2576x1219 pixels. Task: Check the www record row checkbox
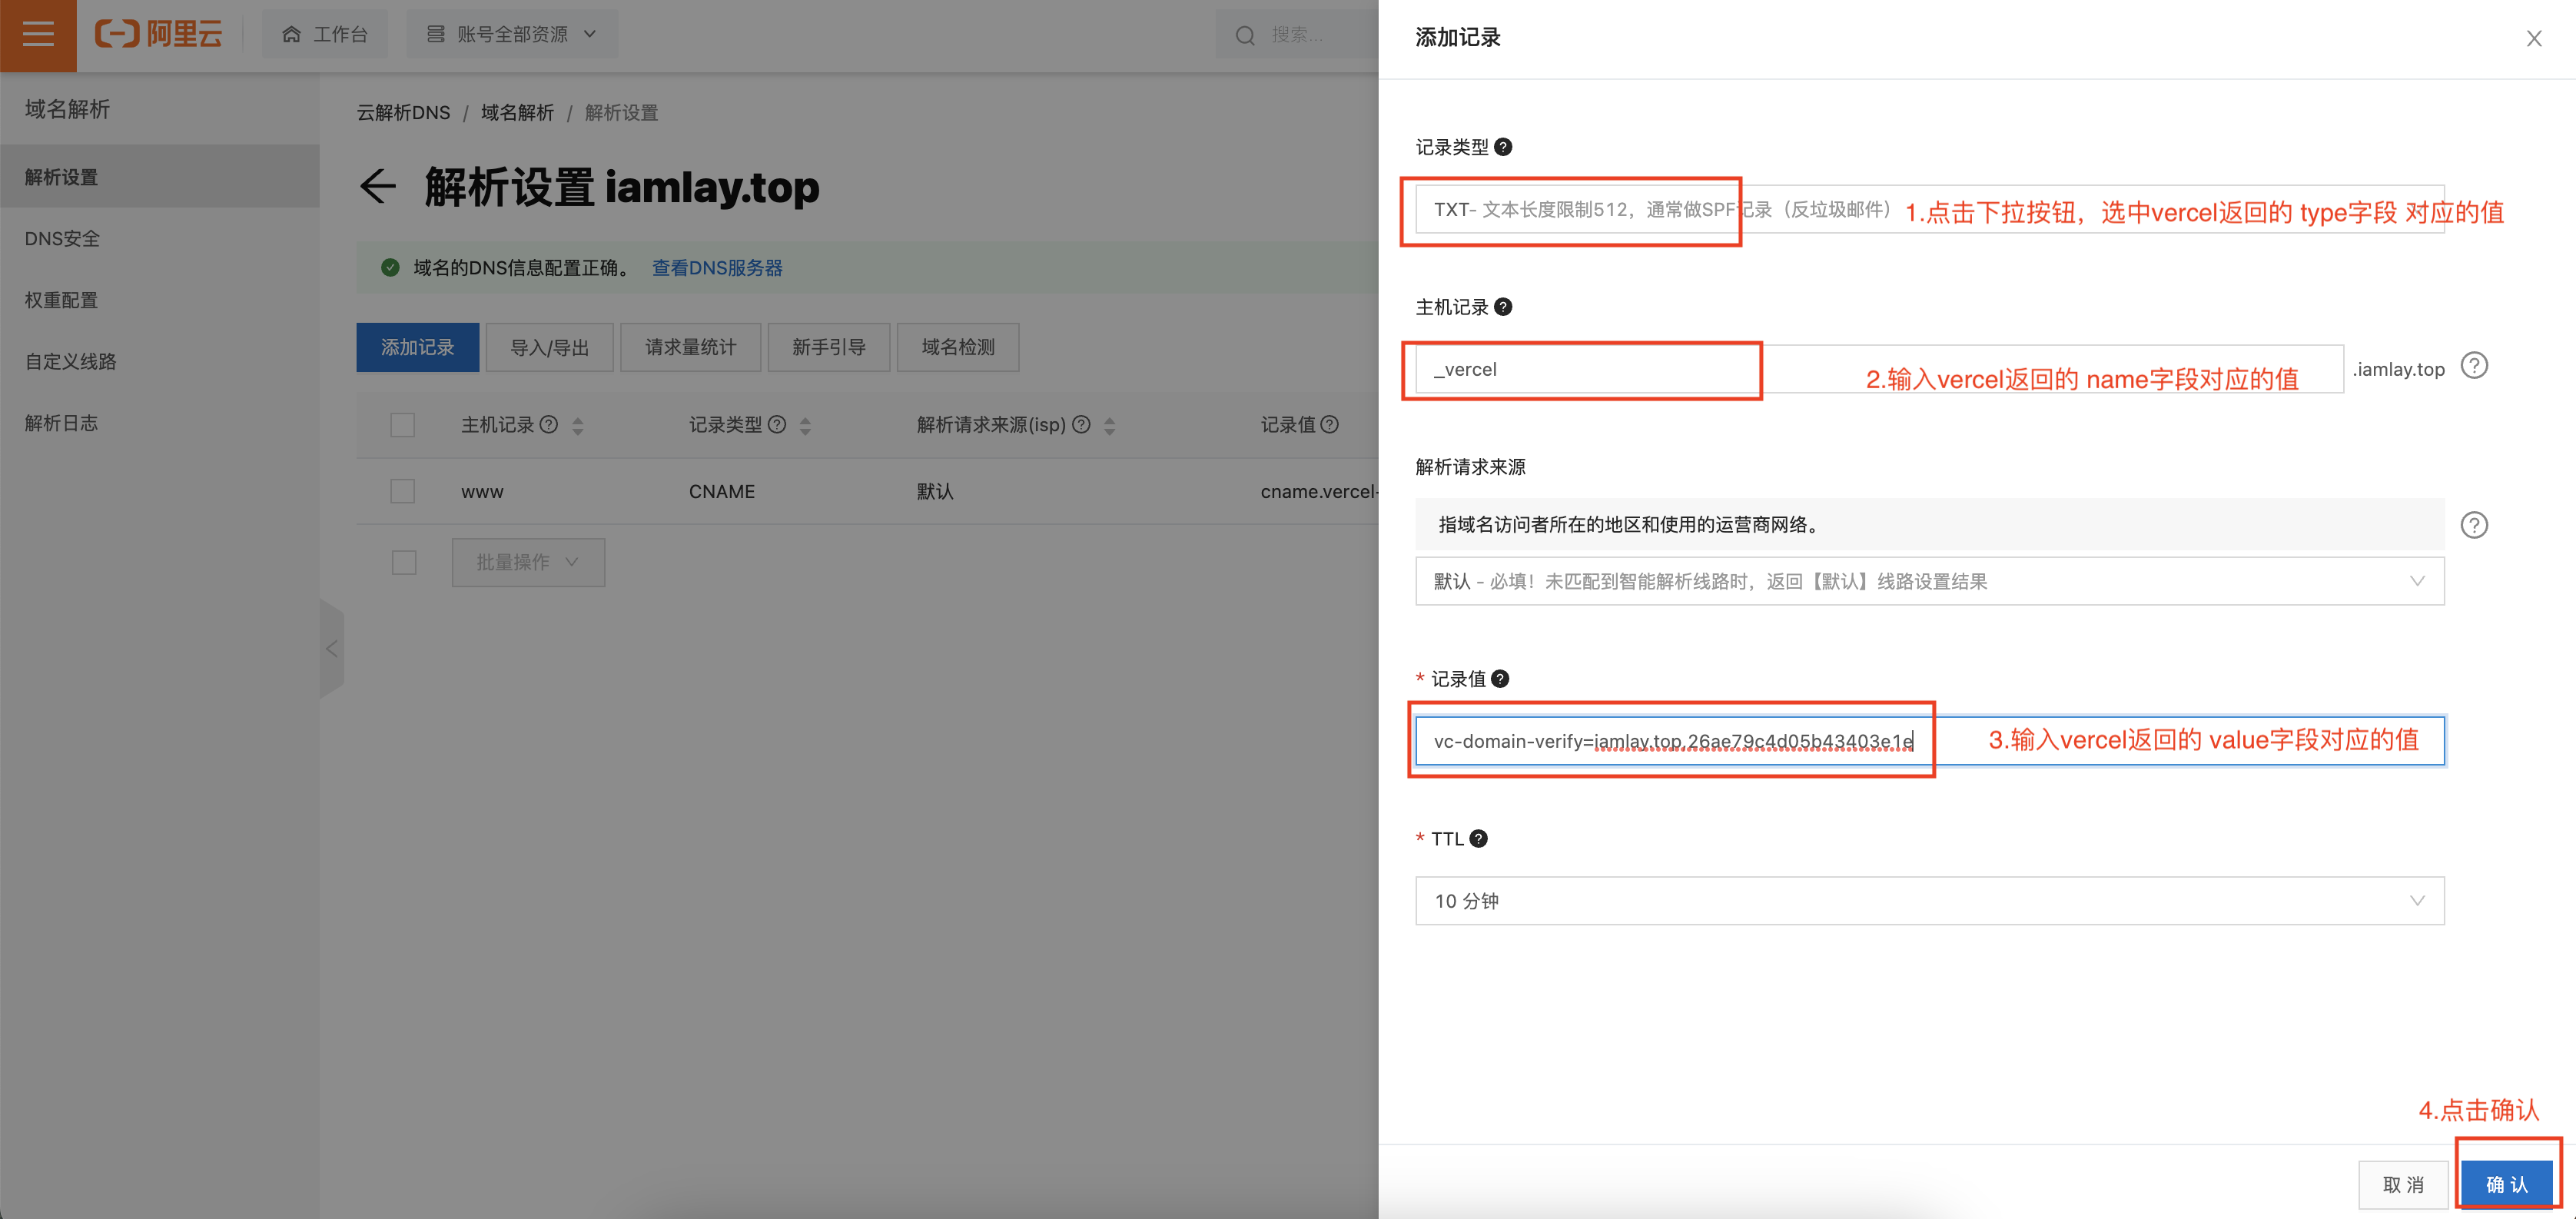pos(402,491)
